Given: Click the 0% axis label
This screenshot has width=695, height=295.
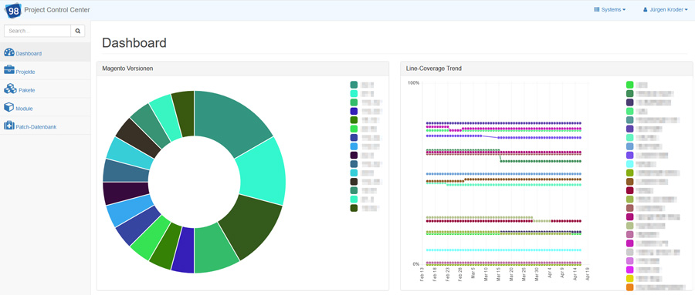Looking at the screenshot, I should coord(415,264).
